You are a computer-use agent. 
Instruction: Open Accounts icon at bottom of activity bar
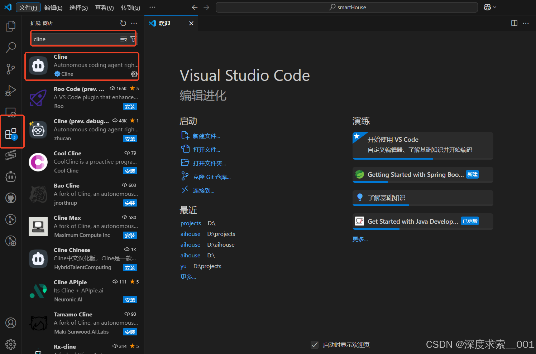(x=11, y=323)
